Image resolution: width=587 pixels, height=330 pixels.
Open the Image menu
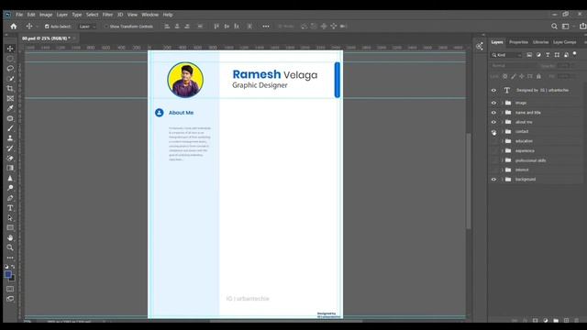46,15
